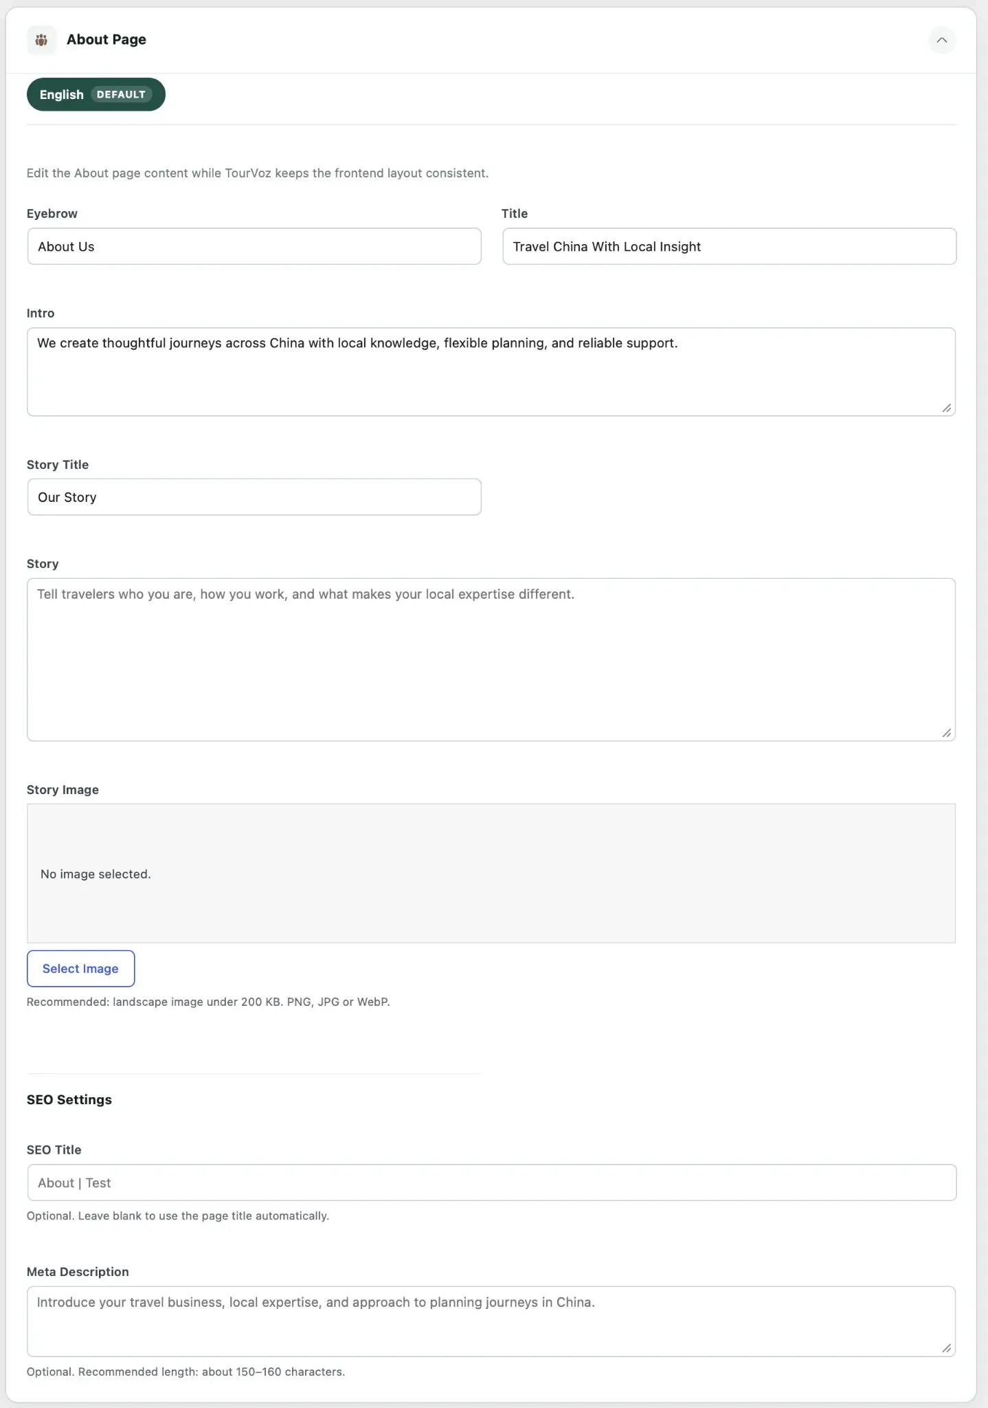The width and height of the screenshot is (988, 1408).
Task: Click the Story Title label
Action: click(58, 465)
